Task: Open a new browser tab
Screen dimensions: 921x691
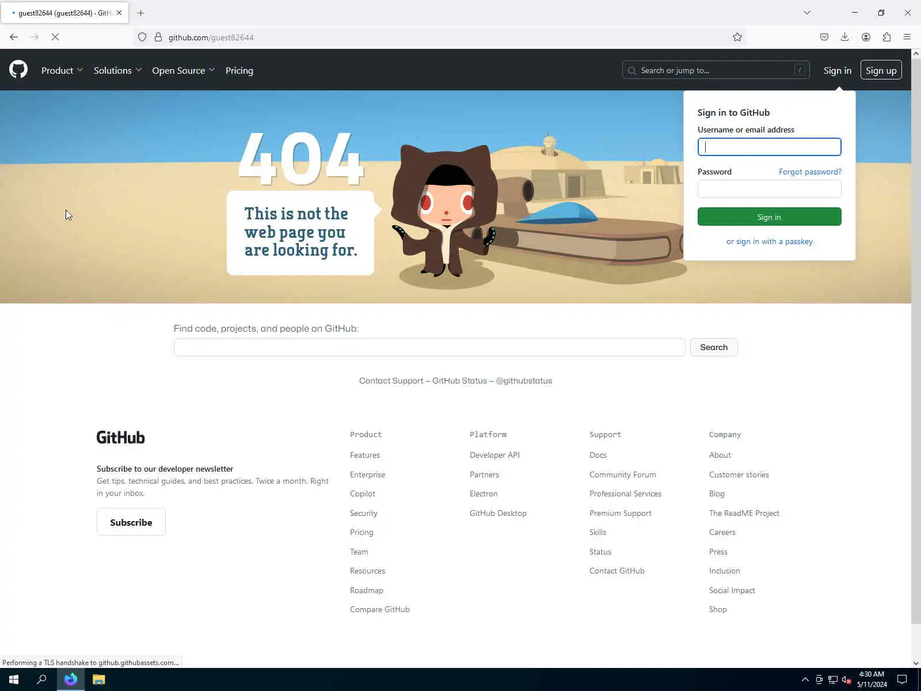Action: point(141,13)
